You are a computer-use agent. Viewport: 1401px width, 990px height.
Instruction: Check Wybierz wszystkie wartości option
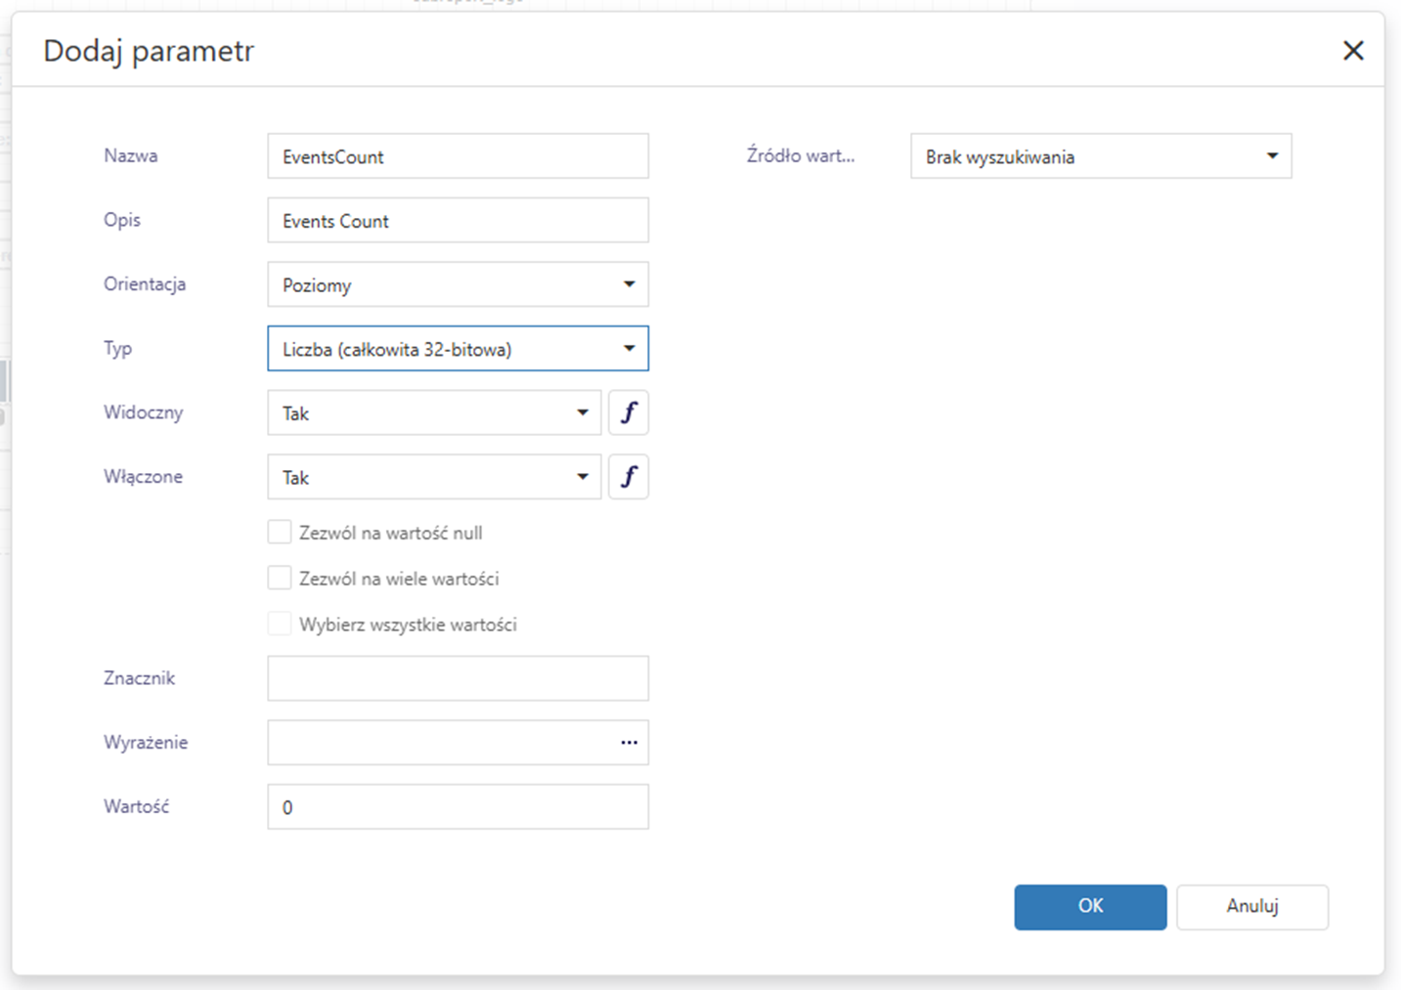point(280,624)
